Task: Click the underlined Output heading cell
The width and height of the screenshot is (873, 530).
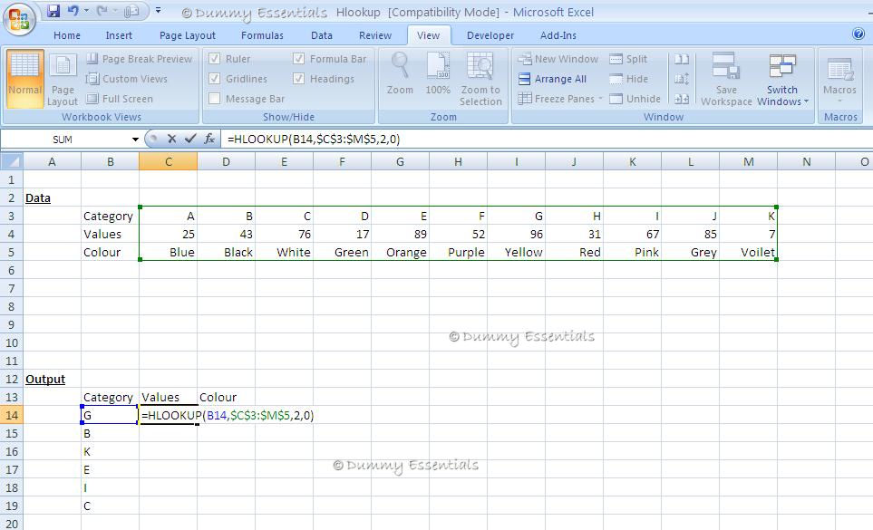Action: click(53, 380)
